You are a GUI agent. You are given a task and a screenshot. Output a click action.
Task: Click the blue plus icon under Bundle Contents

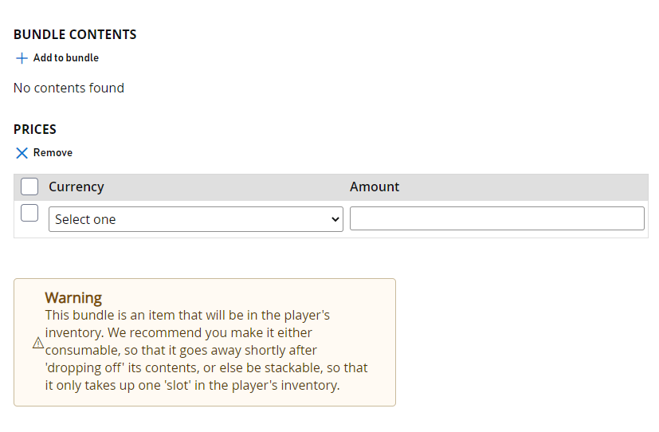[x=22, y=58]
